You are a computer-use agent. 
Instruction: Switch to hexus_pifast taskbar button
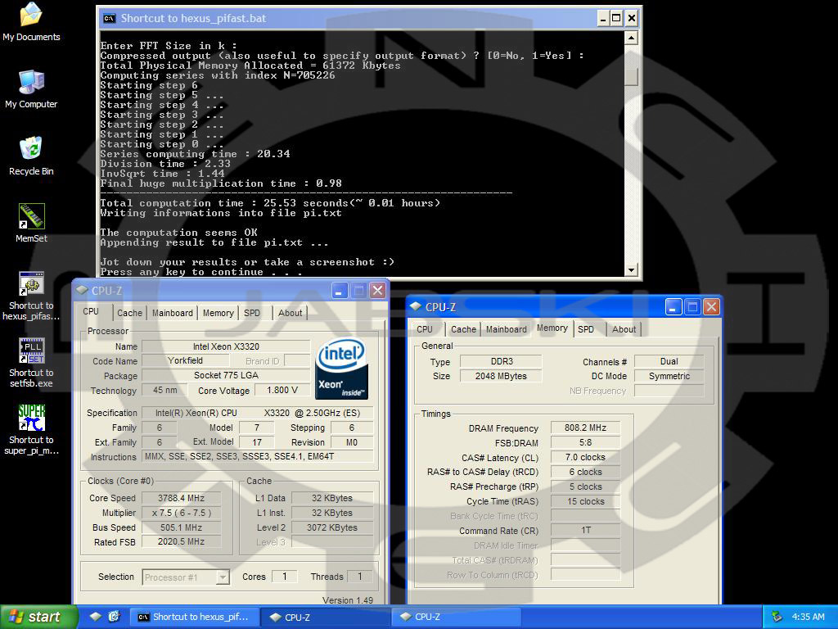195,617
